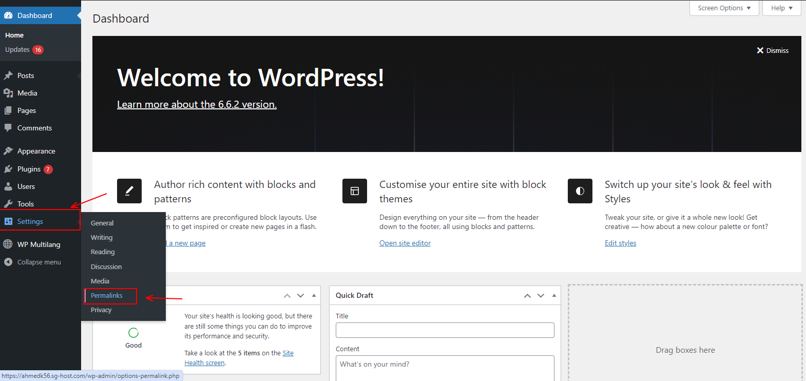Click the X icon next to Dismiss
The image size is (806, 381).
tap(760, 50)
